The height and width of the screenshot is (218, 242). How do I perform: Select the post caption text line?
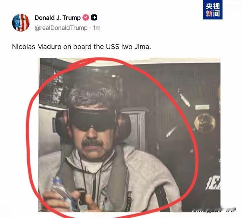click(x=81, y=47)
